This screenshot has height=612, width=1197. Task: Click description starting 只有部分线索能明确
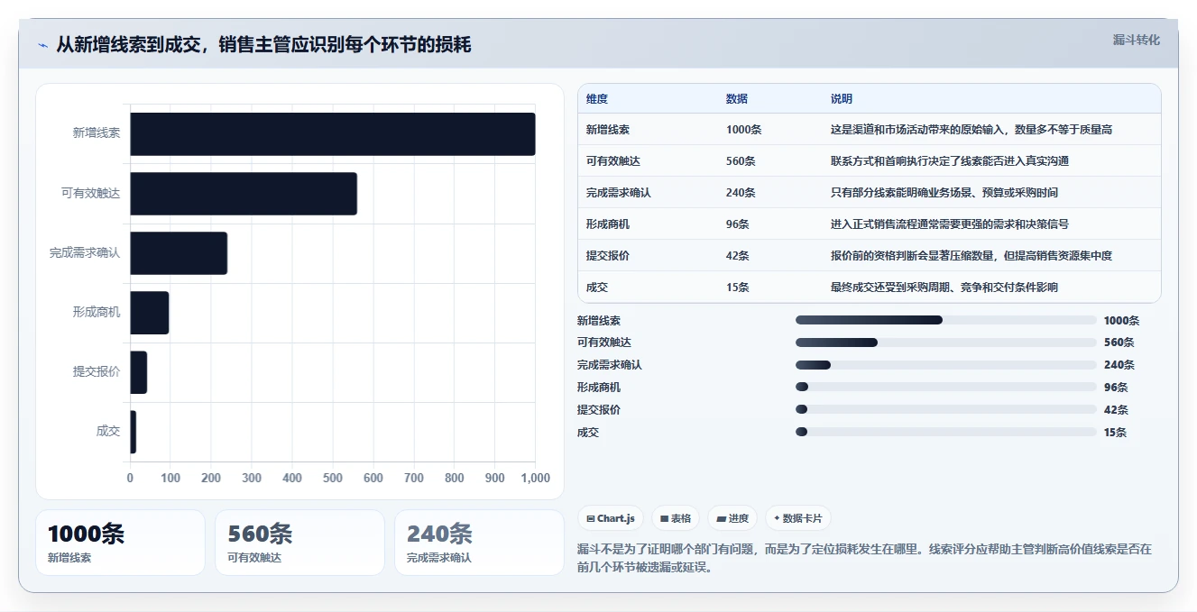[944, 193]
